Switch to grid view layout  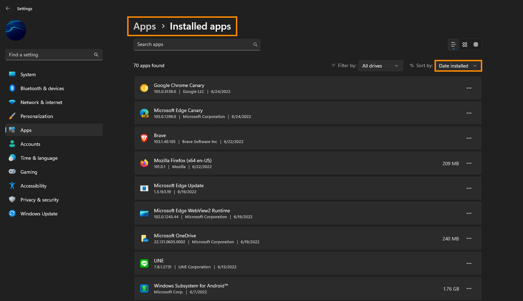pyautogui.click(x=465, y=45)
